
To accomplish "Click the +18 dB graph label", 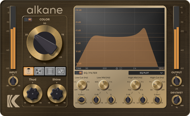I will coord(78,10).
